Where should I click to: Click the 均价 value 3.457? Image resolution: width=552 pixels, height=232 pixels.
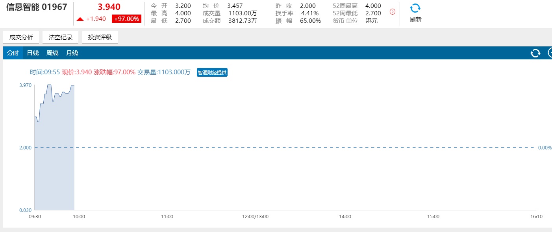click(235, 6)
